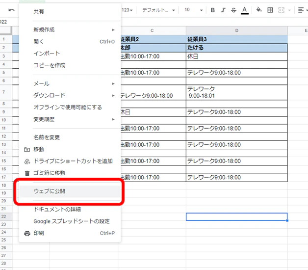308x270 pixels.
Task: Toggle italic formatting
Action: [223, 10]
